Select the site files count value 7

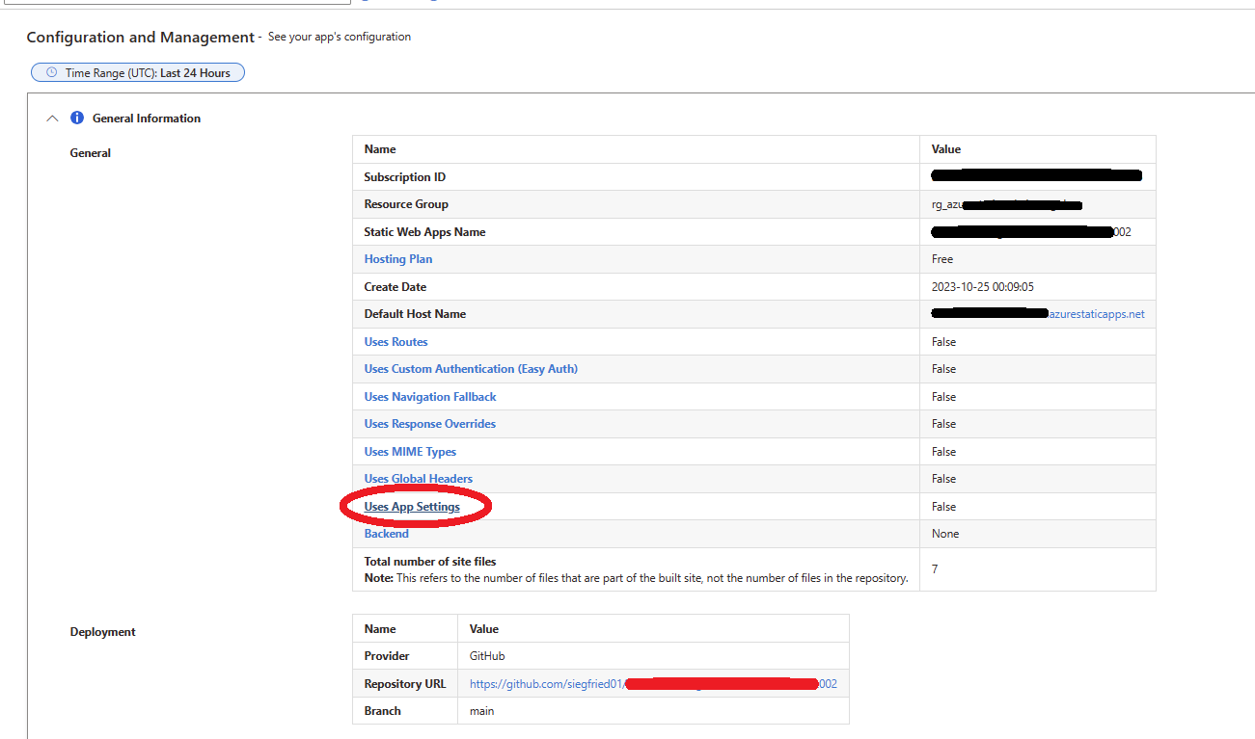935,569
